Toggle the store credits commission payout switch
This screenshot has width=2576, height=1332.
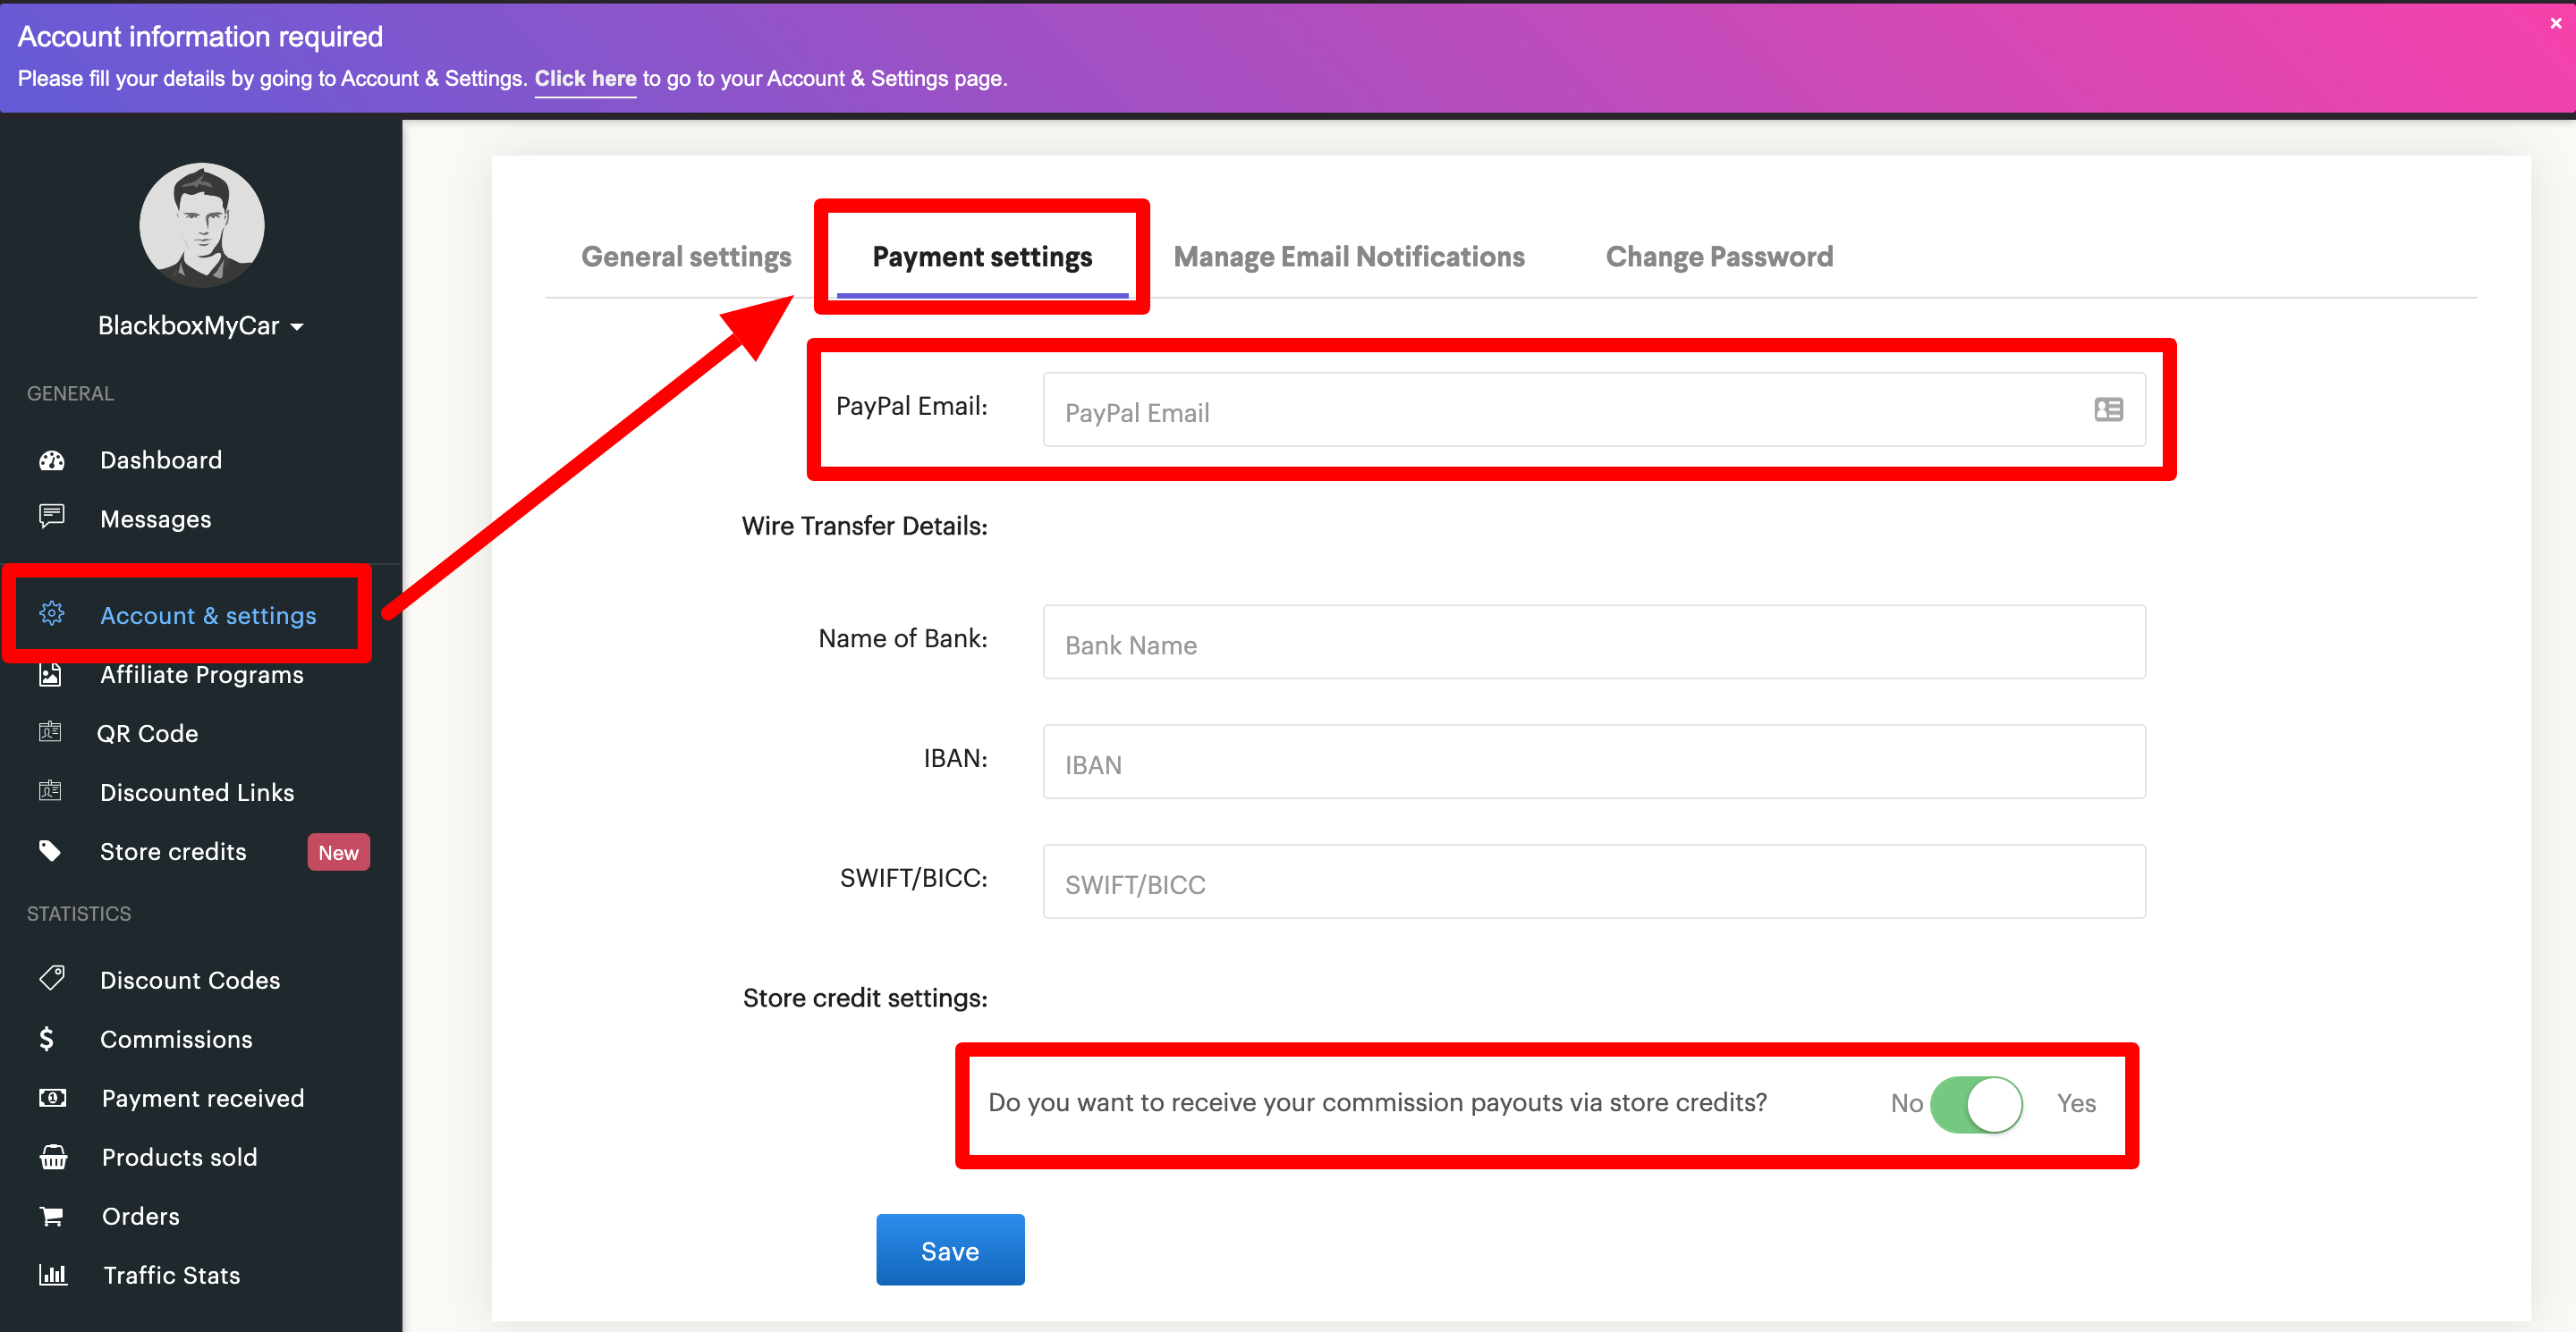pos(1976,1104)
